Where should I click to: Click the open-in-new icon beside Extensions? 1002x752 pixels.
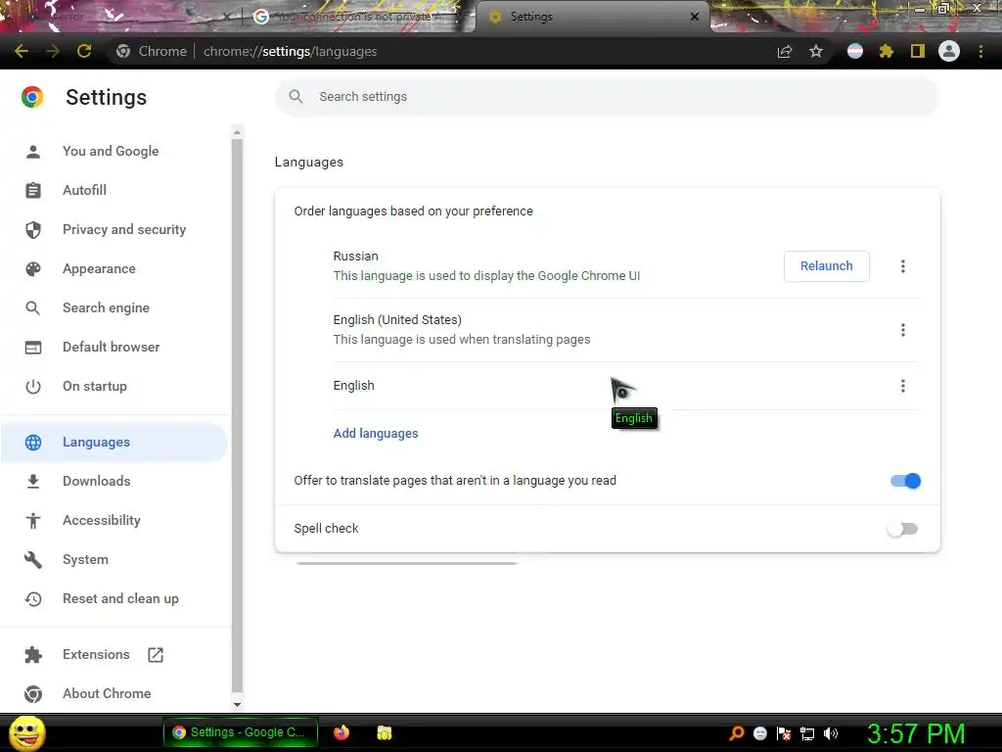click(x=156, y=655)
